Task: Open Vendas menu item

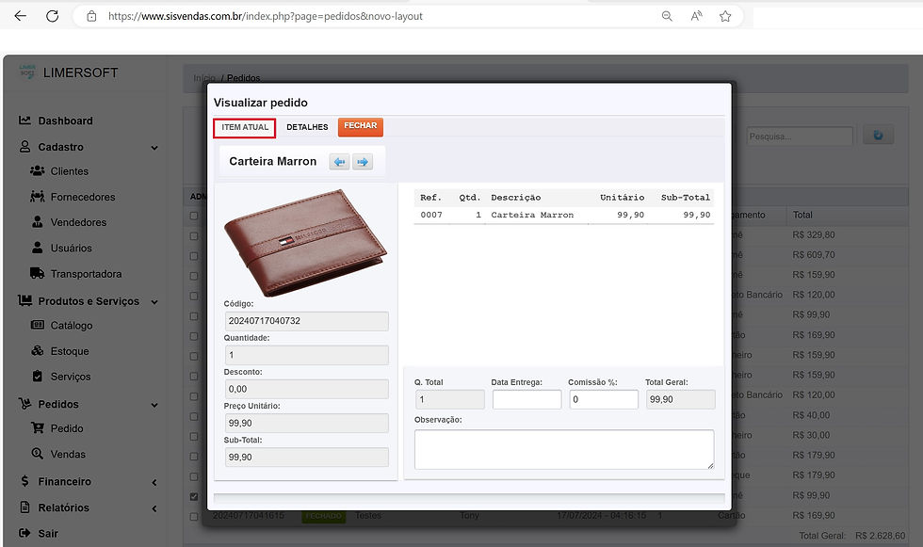Action: pos(68,454)
